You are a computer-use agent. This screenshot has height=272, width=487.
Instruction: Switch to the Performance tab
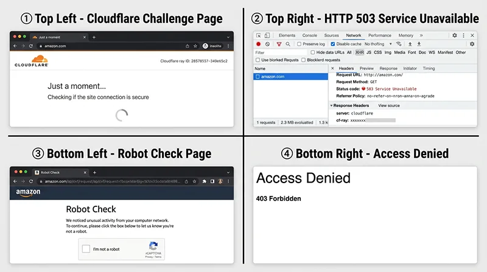click(x=379, y=35)
